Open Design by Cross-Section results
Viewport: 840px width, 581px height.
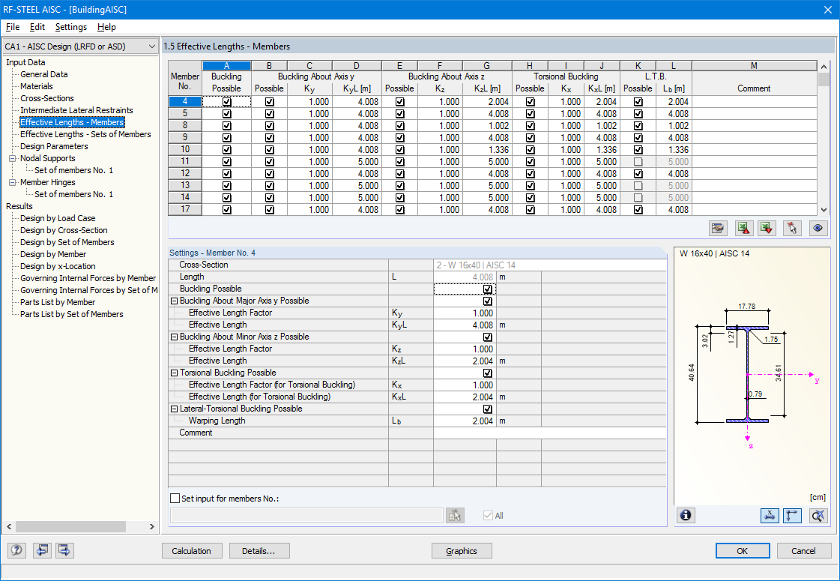(x=64, y=230)
